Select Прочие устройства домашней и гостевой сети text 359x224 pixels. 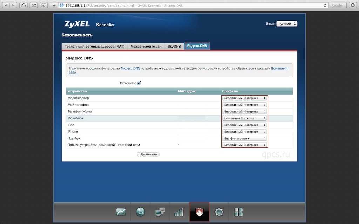coord(103,145)
